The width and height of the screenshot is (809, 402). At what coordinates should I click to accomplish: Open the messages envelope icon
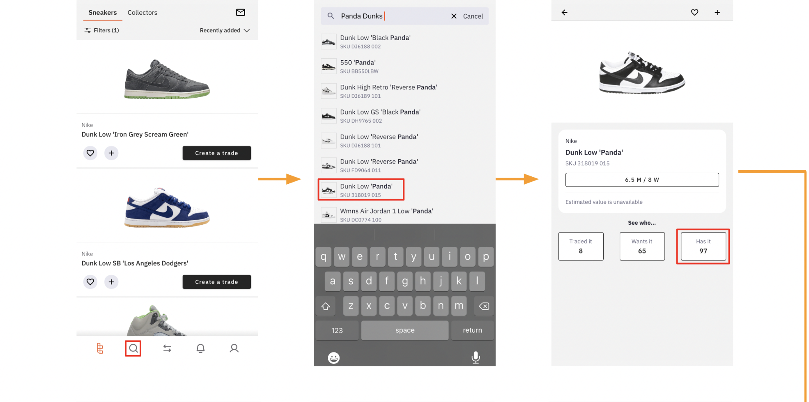(240, 12)
